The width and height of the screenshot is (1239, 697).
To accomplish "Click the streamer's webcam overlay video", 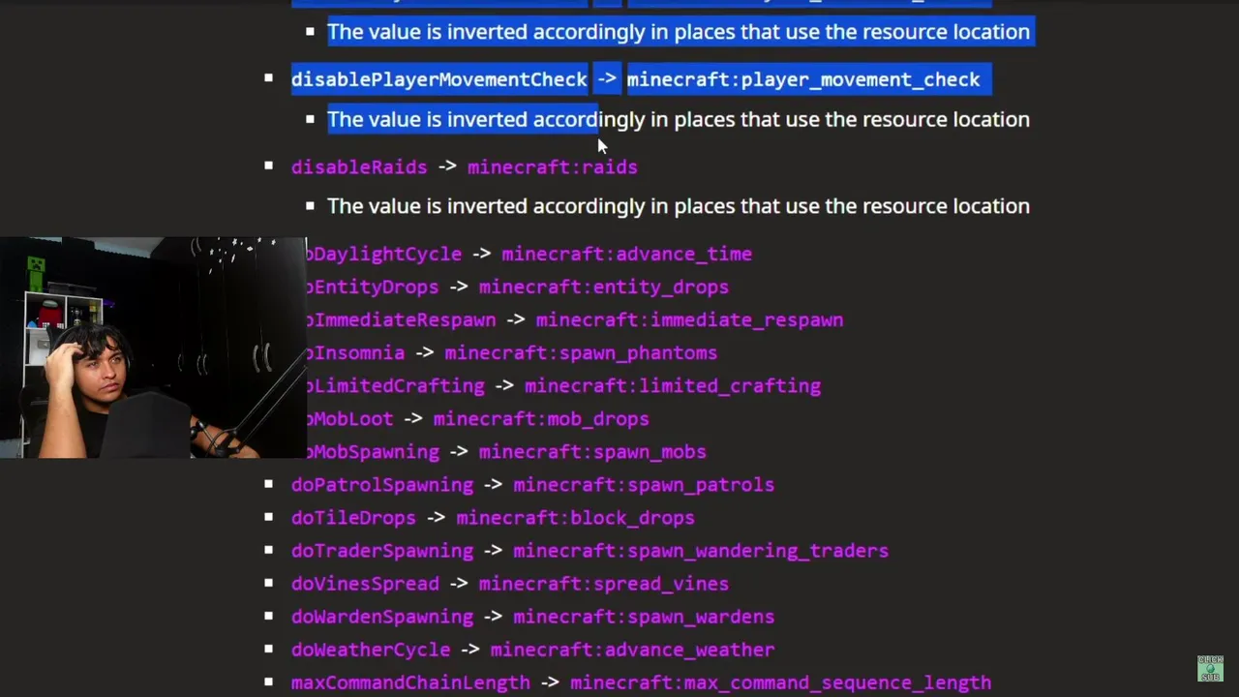I will pos(153,348).
